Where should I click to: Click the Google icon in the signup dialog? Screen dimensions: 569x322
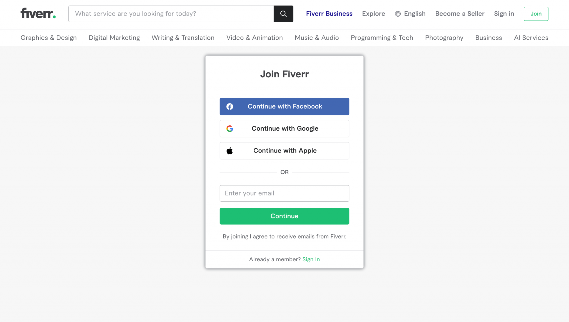tap(230, 128)
